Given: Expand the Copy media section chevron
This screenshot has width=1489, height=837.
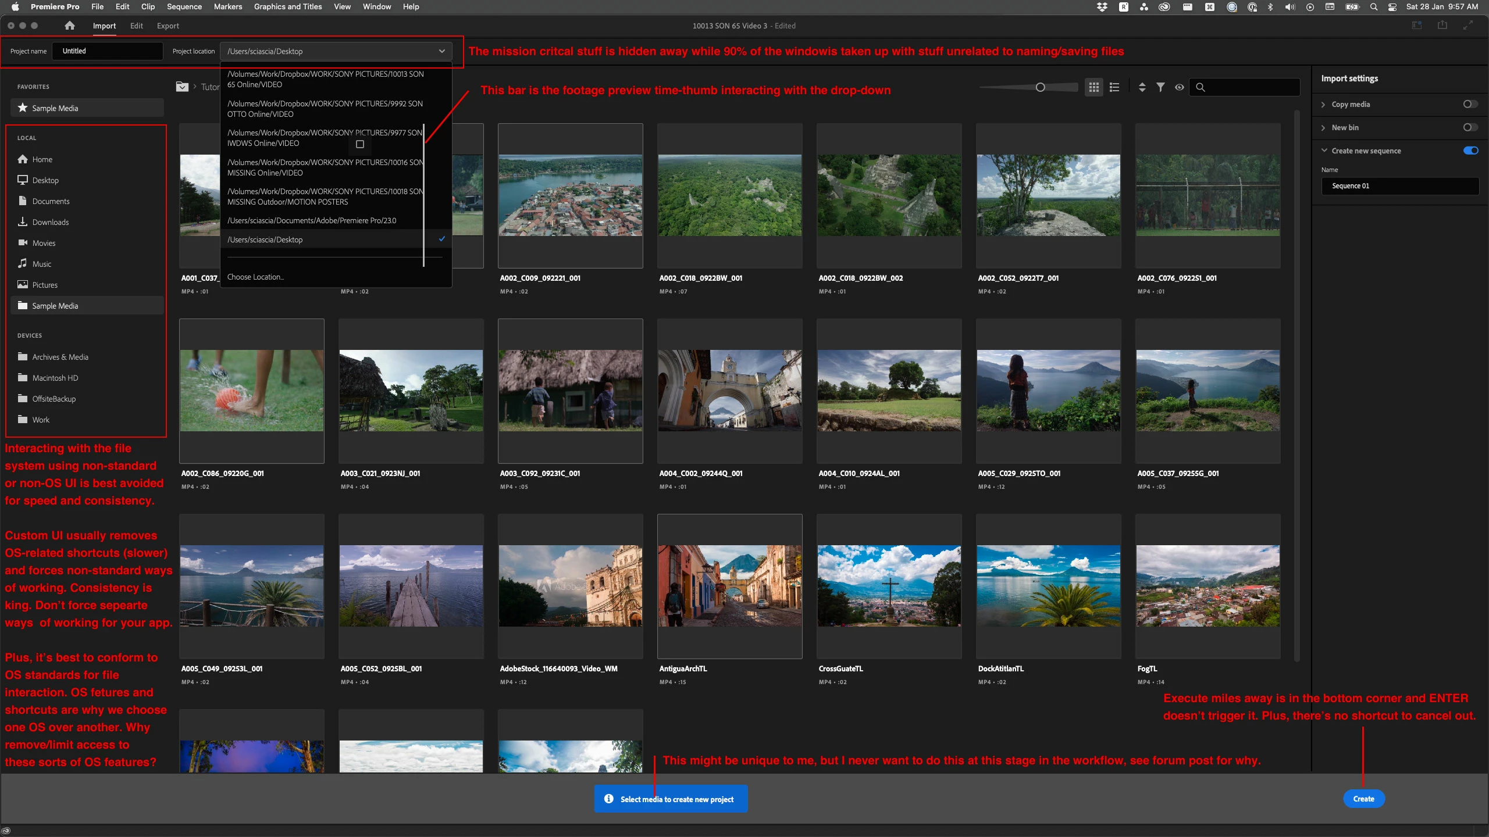Looking at the screenshot, I should (x=1323, y=105).
